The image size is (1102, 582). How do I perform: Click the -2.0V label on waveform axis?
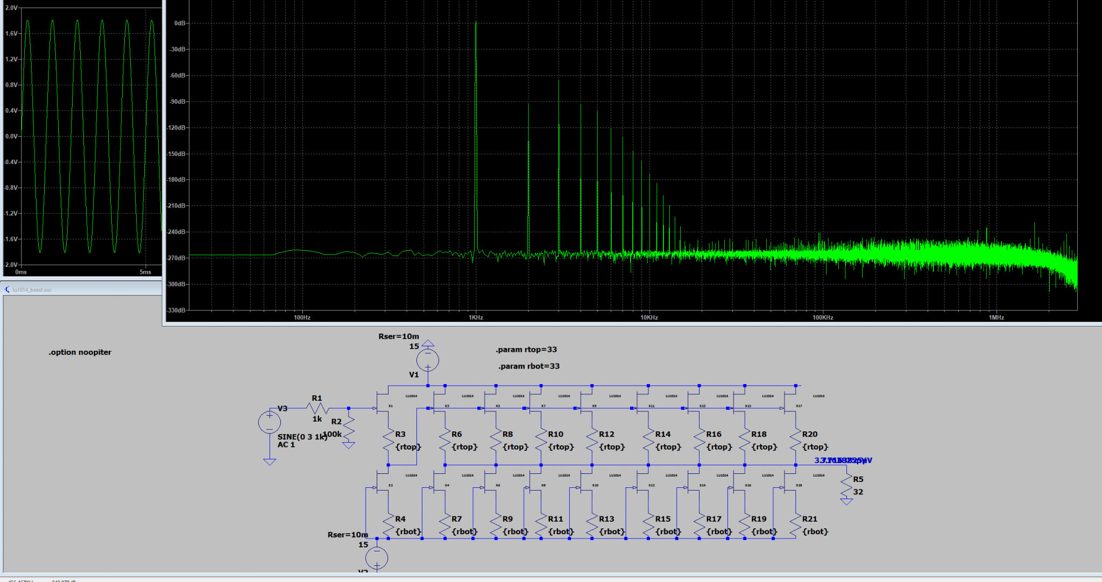pos(11,265)
